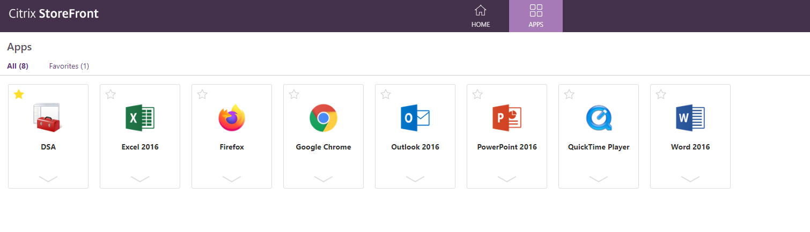Click the Citrix StoreFront logo text

coord(54,14)
